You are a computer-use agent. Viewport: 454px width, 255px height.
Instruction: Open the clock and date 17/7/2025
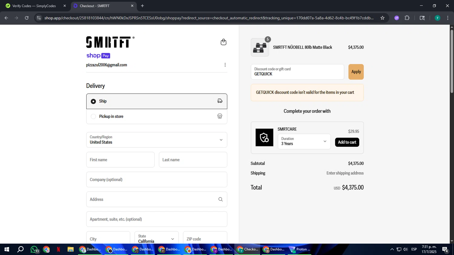(x=429, y=249)
